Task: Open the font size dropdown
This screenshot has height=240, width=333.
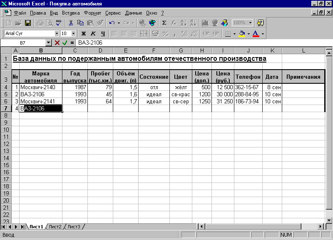Action: coord(73,34)
